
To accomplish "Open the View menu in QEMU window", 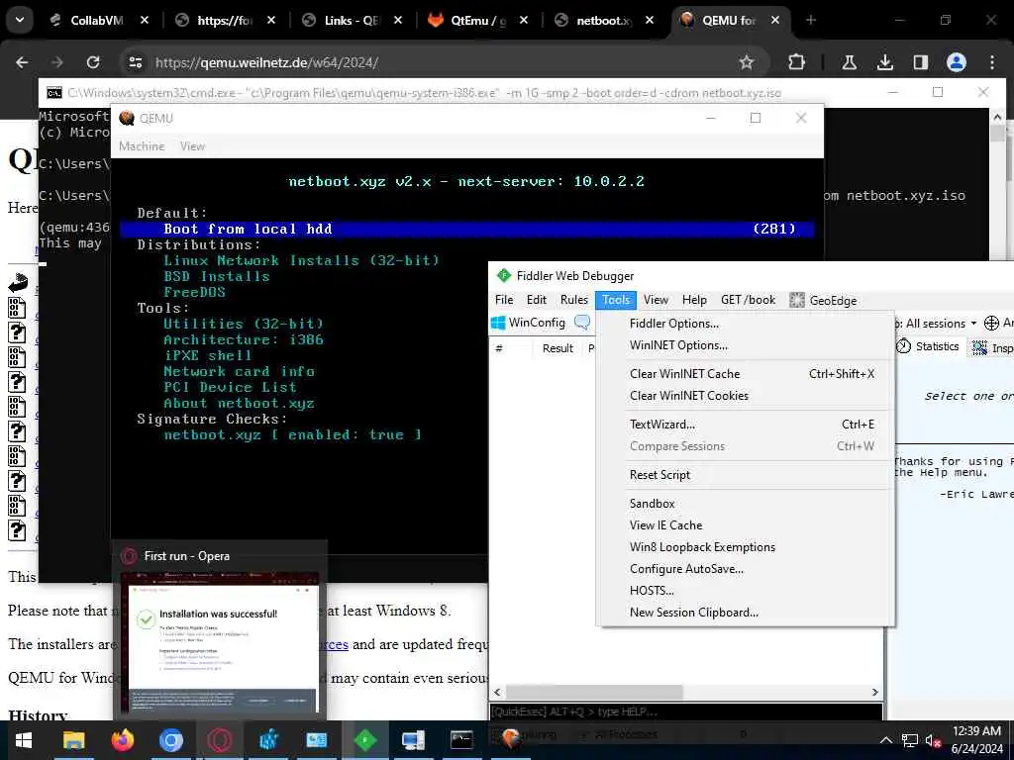I will pos(192,146).
